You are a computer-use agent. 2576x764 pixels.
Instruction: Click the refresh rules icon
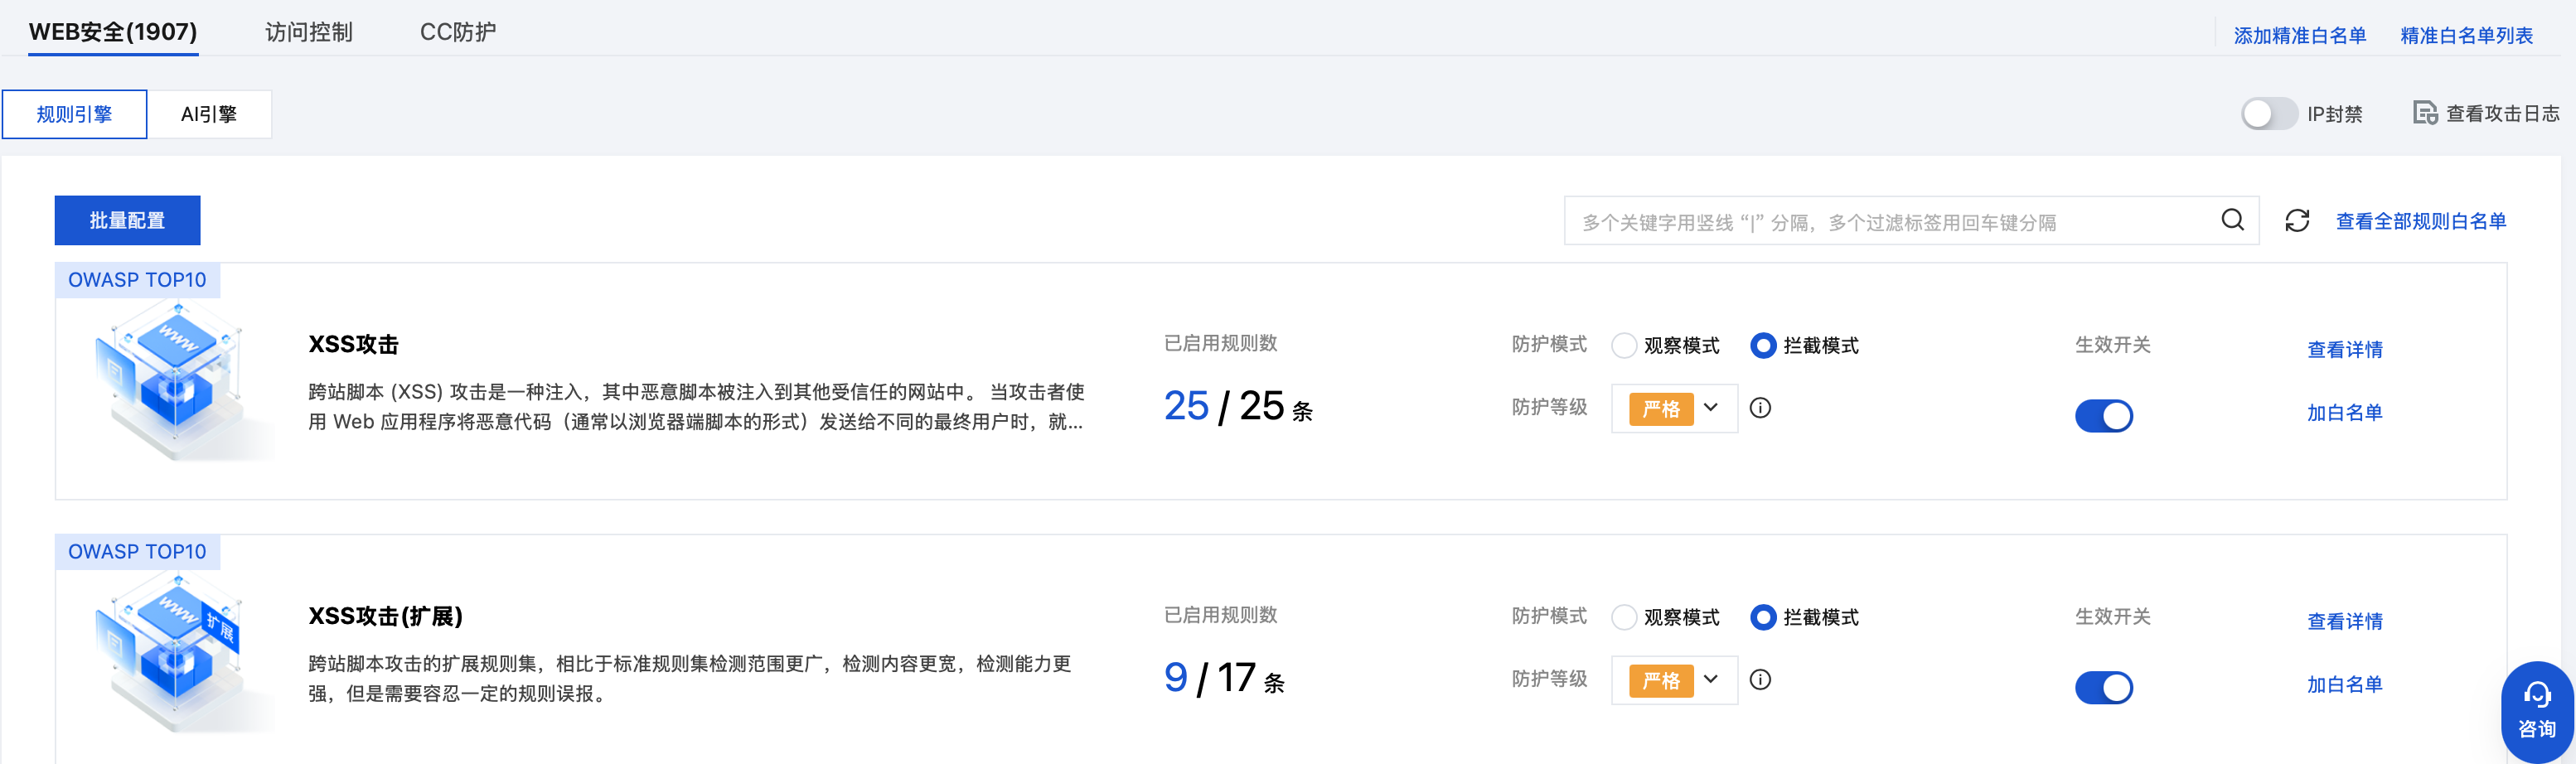(2297, 221)
